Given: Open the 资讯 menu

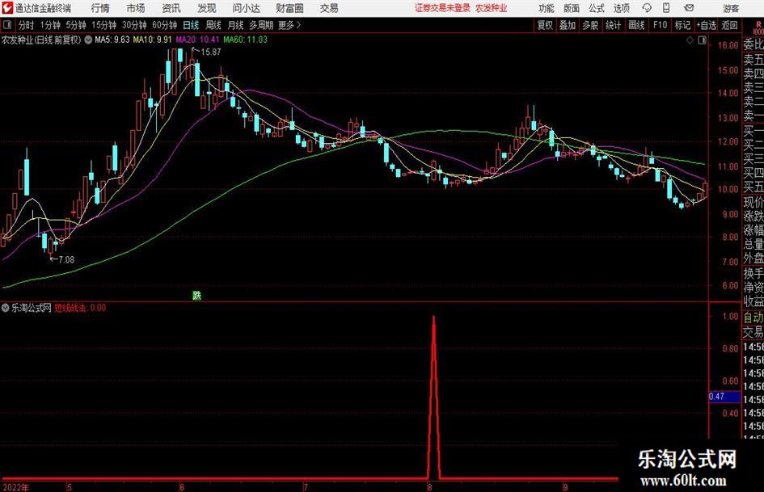Looking at the screenshot, I should point(171,8).
